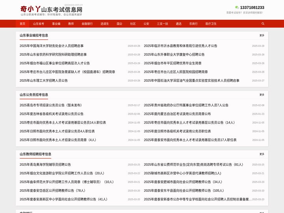The height and width of the screenshot is (213, 284).
Task: Open 2025枣庄市面向优秀本土人才 14人职位表 article
Action: click(x=63, y=123)
